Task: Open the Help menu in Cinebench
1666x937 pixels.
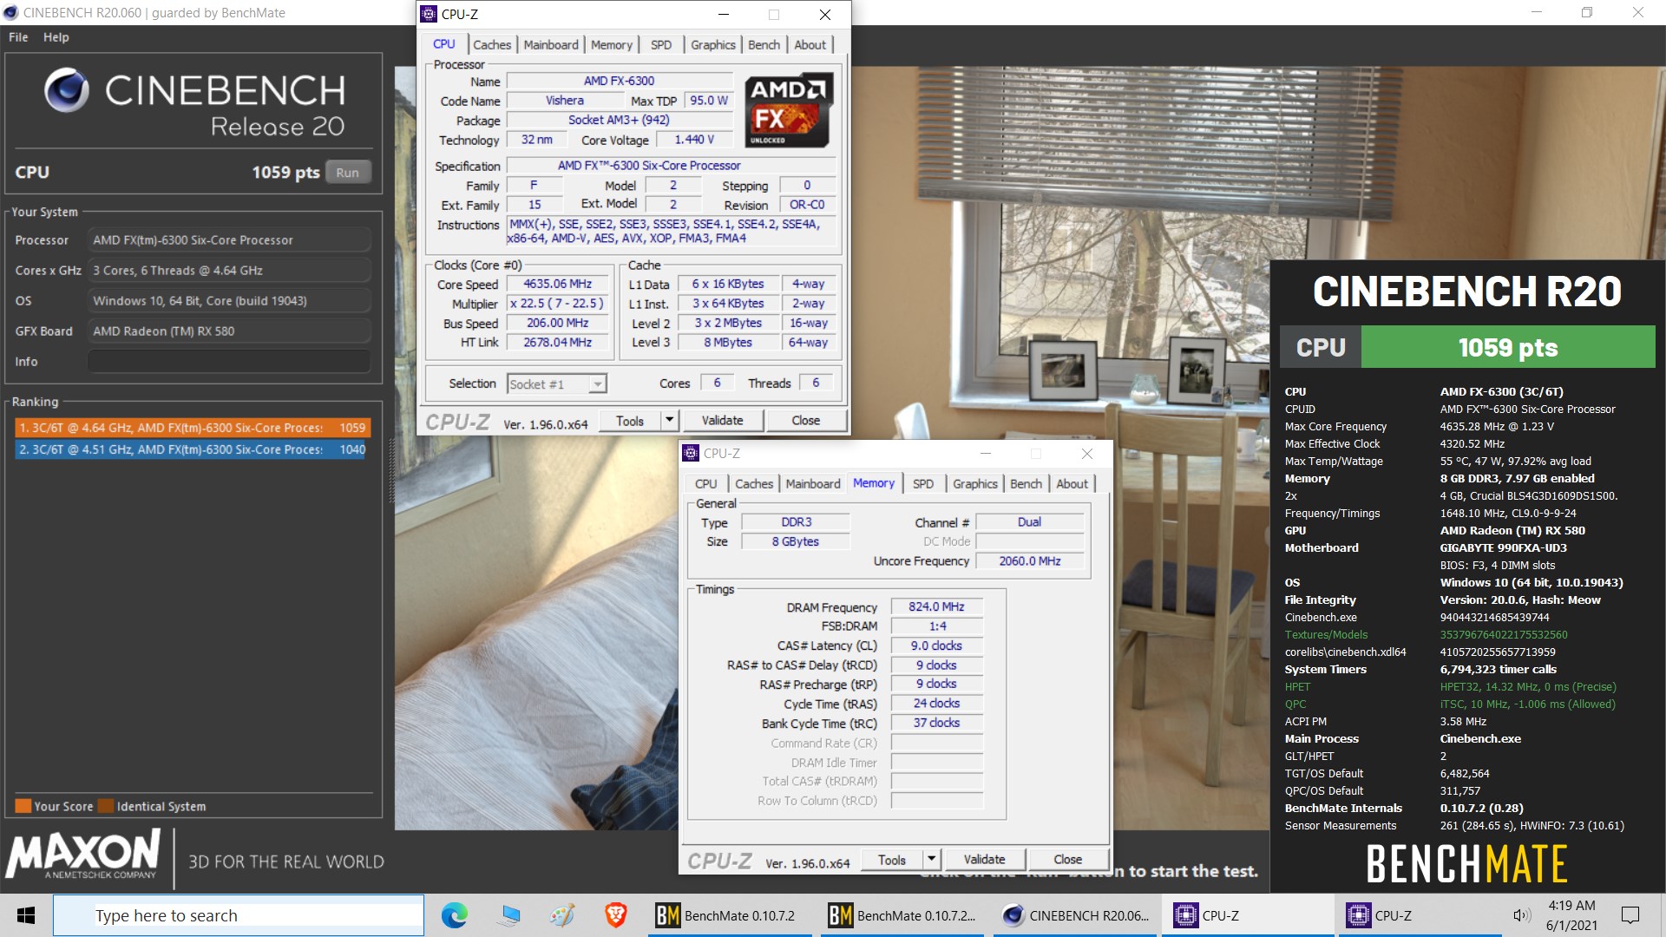Action: 56,37
